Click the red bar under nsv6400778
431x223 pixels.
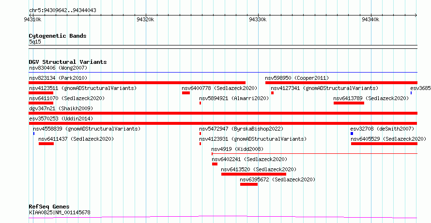(186, 93)
